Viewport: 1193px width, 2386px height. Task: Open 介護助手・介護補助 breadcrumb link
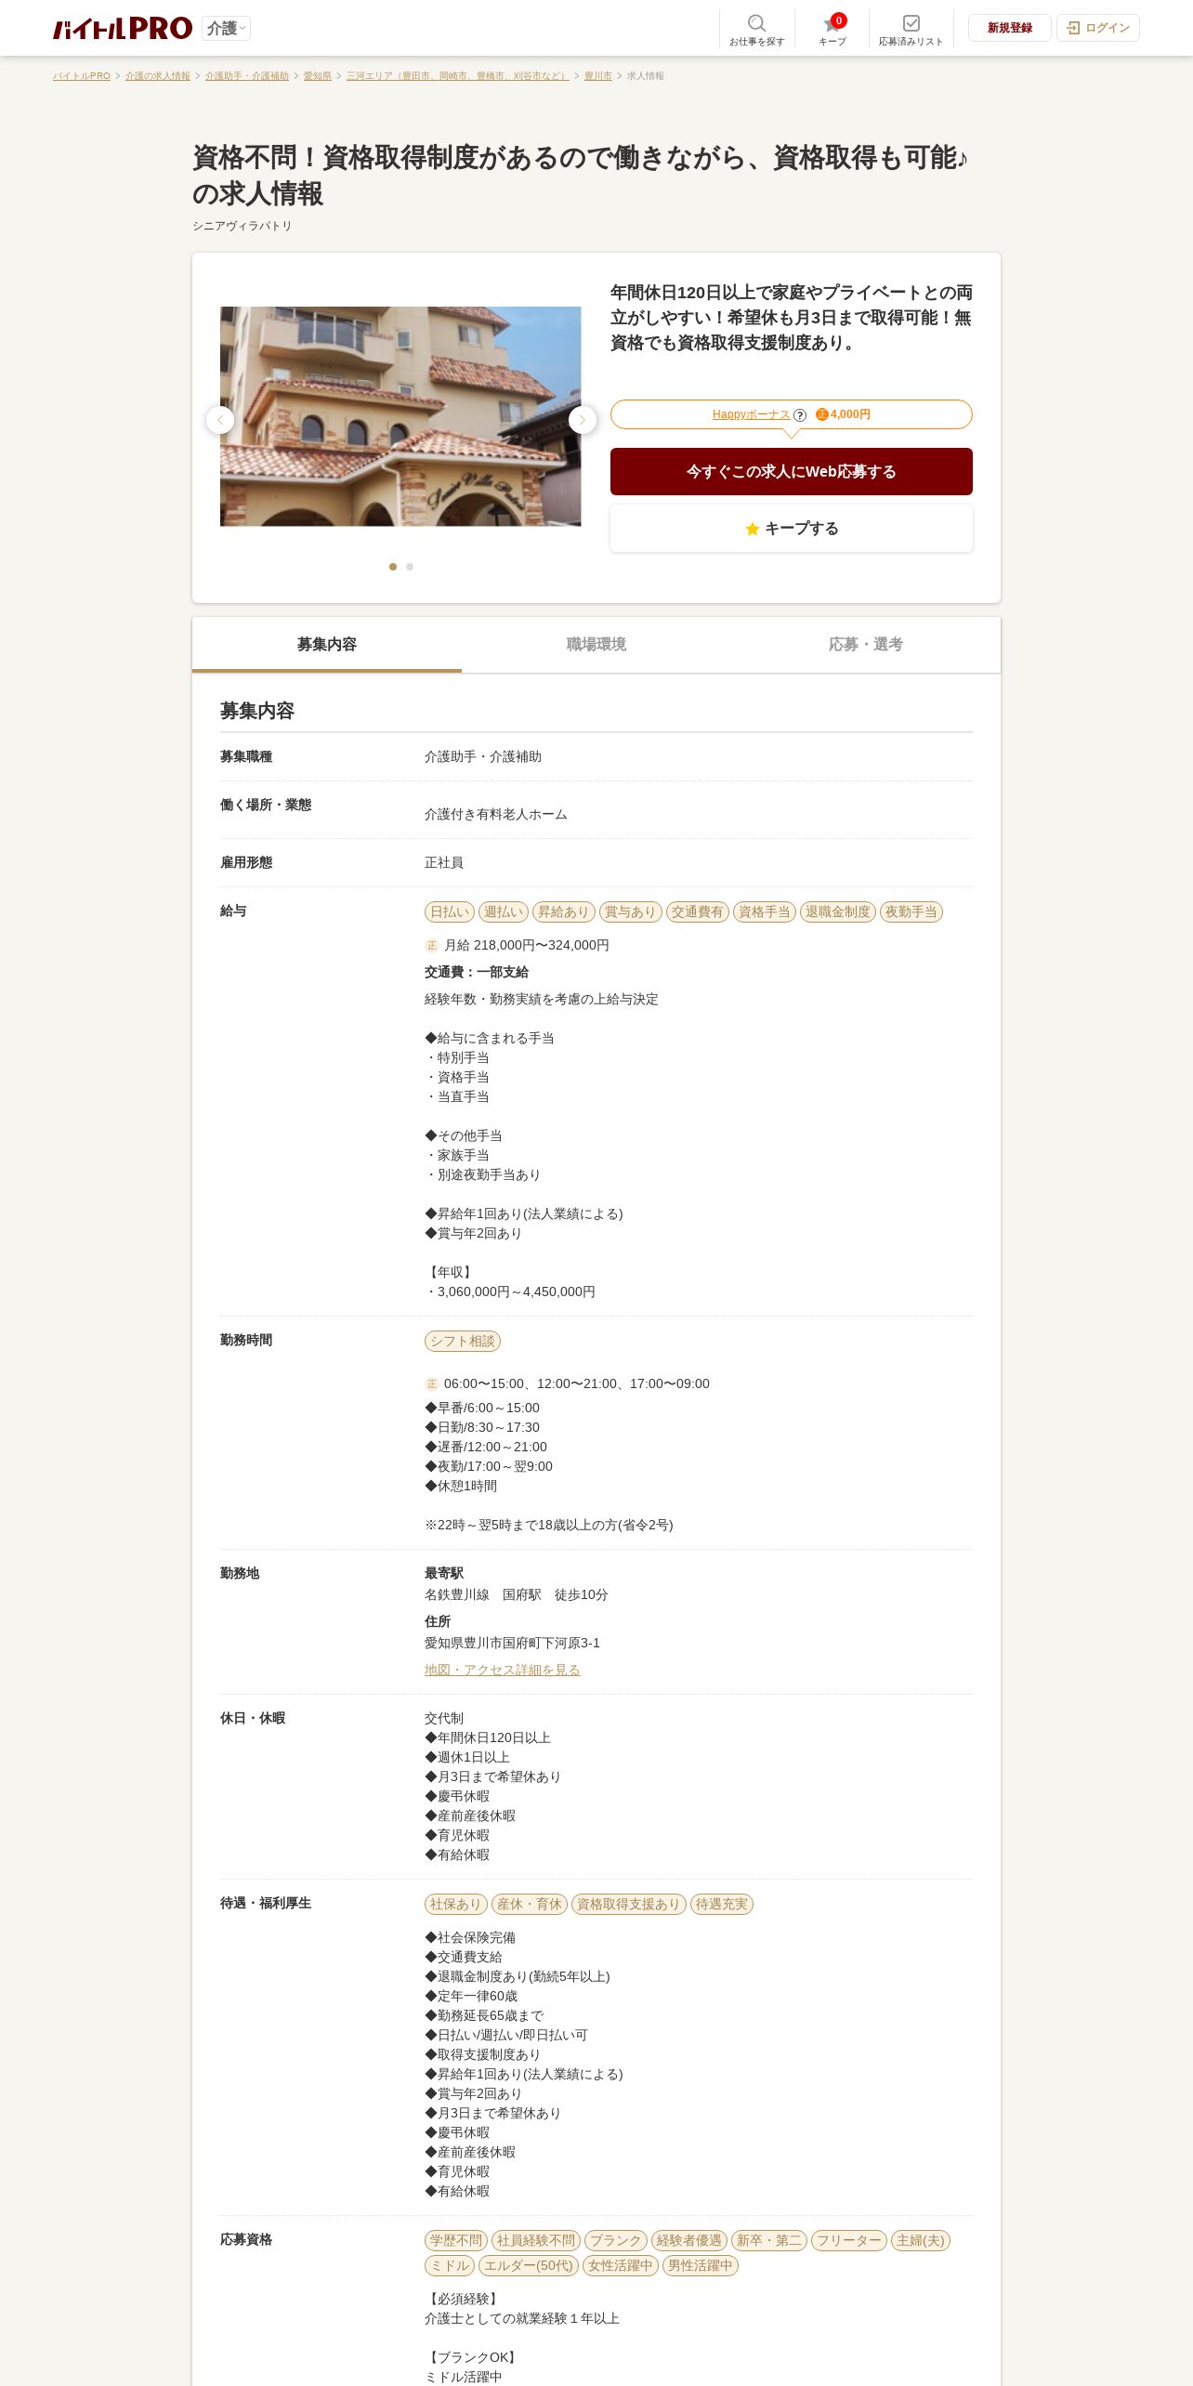pyautogui.click(x=247, y=76)
